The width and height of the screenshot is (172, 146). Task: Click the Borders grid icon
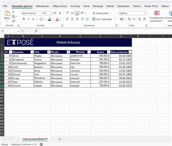[41, 19]
